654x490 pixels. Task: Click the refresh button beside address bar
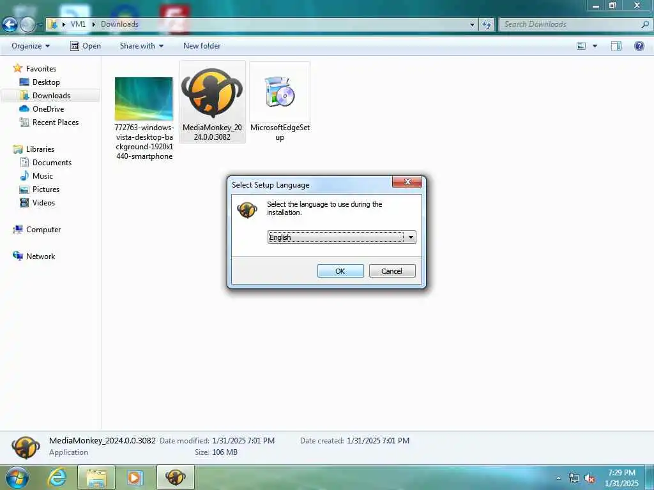point(486,25)
